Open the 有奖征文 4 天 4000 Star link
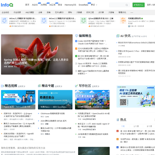Image resolution: width=155 pixels, height=155 pixels. 94,125
